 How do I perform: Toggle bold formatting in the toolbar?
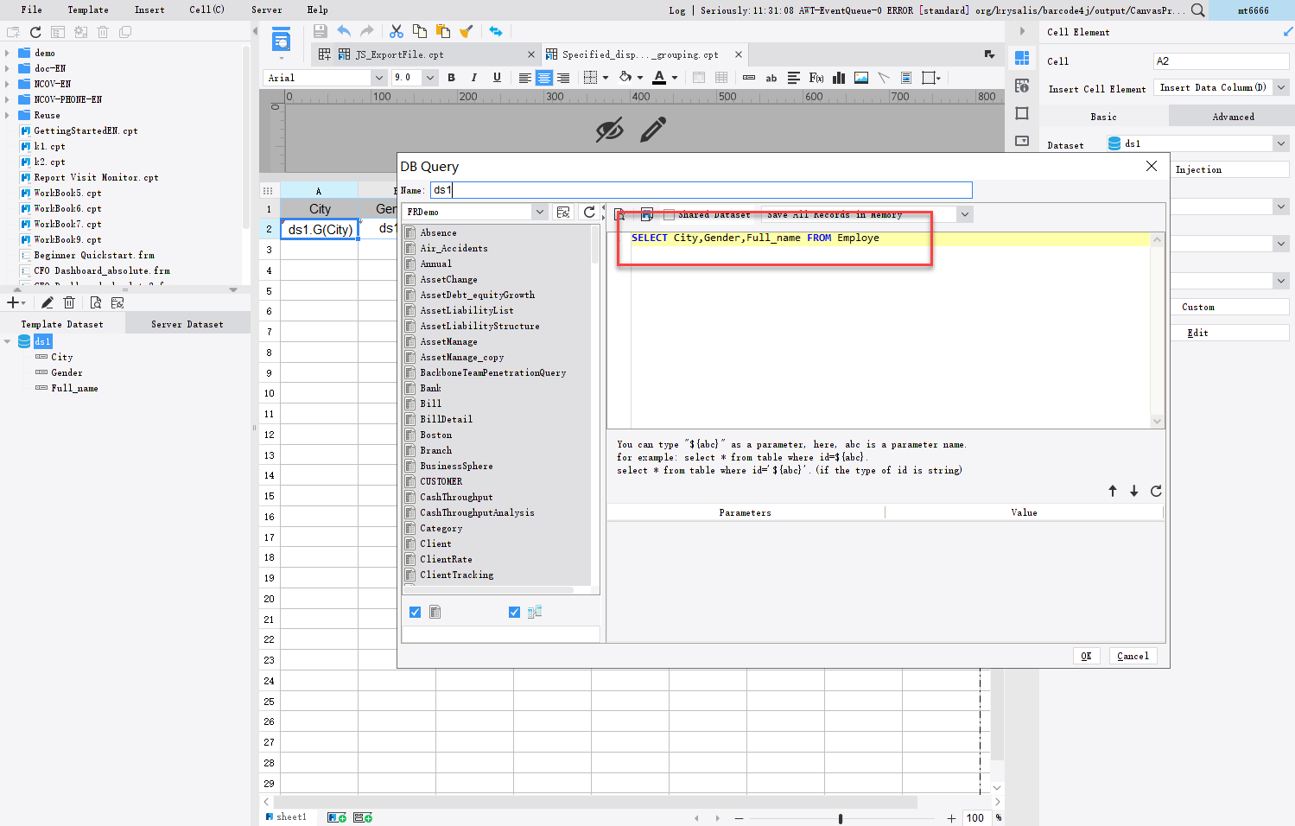pos(451,78)
